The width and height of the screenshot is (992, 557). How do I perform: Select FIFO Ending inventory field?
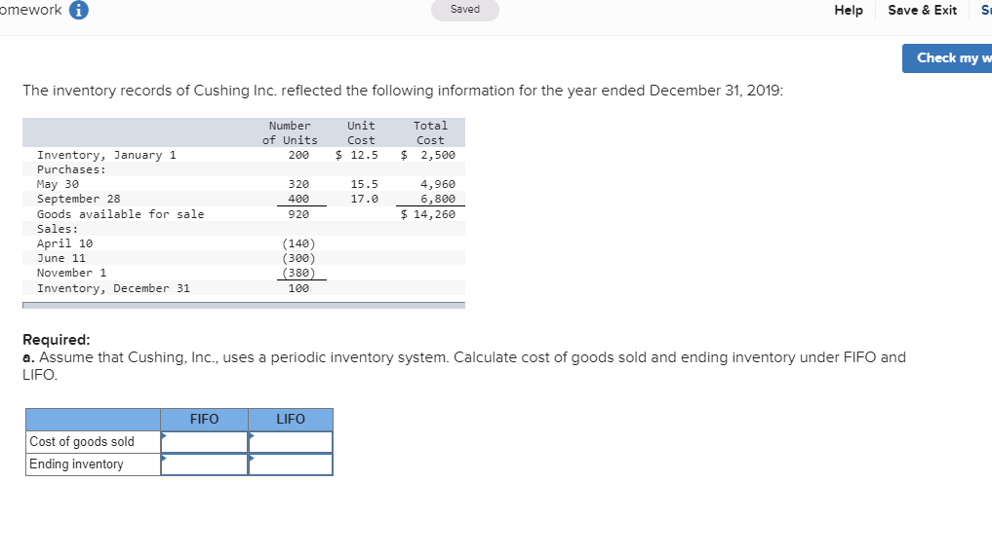[x=204, y=464]
